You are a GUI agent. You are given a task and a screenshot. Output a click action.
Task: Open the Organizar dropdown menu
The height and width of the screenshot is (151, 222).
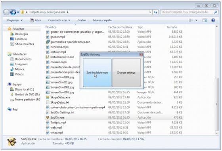click(15, 20)
